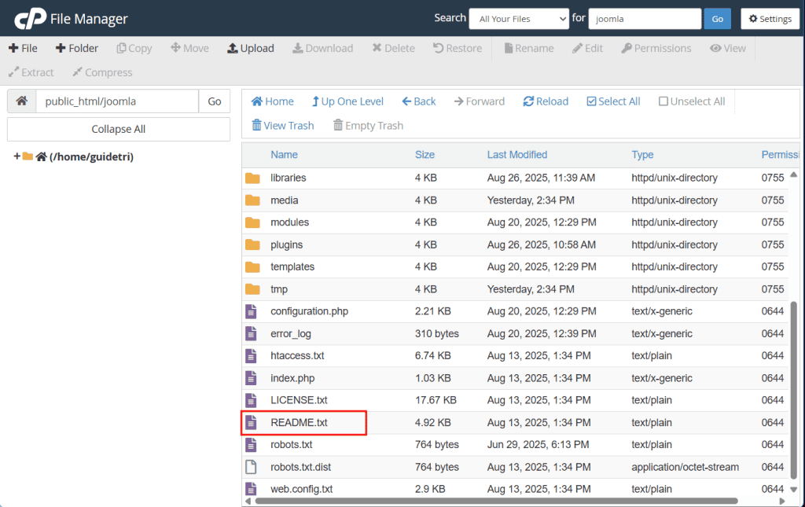Create a new folder using the Folder icon
Viewport: 805px width, 507px height.
[x=76, y=48]
